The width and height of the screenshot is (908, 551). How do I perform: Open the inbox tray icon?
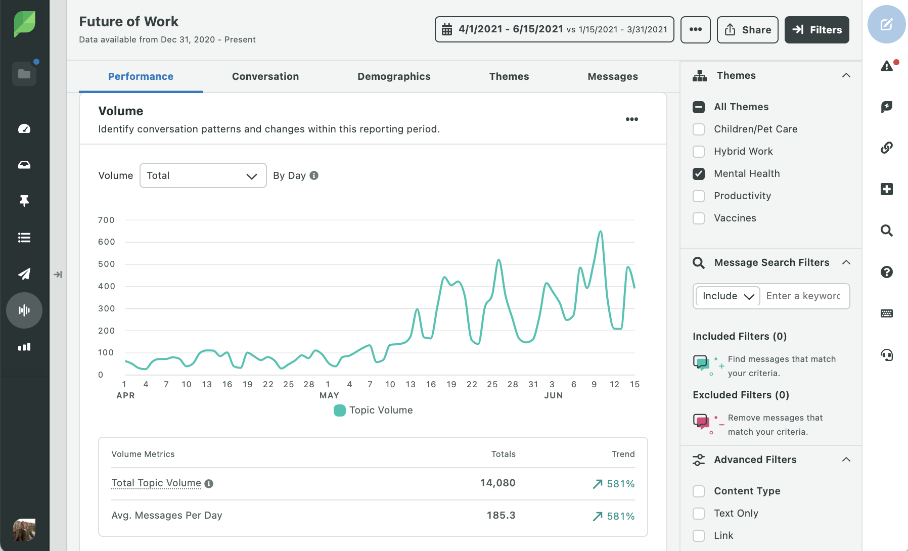pyautogui.click(x=24, y=165)
